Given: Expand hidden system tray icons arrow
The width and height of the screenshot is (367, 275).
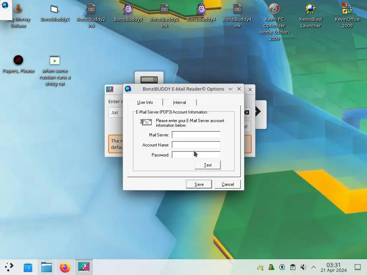Looking at the screenshot, I should tap(314, 267).
